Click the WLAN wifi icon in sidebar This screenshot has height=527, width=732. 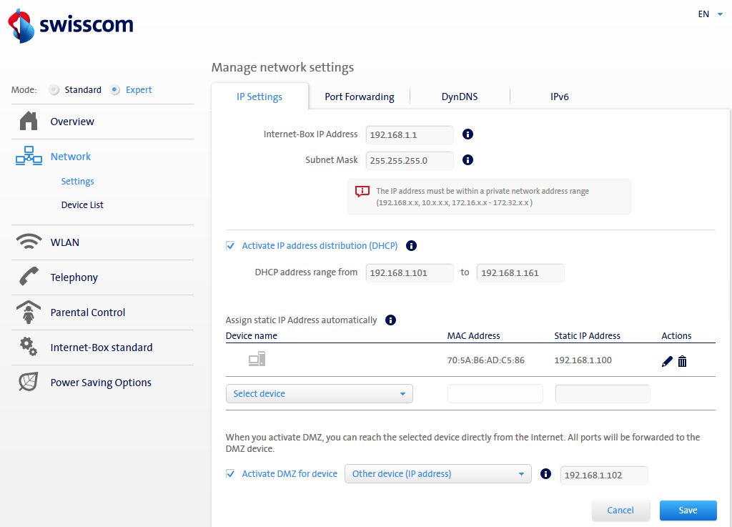pyautogui.click(x=29, y=242)
